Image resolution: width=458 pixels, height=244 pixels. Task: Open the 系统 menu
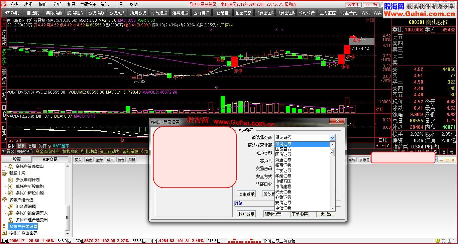[14, 4]
